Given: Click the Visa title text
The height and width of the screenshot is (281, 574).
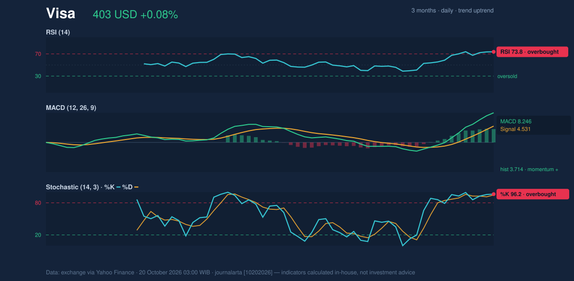Looking at the screenshot, I should pos(60,14).
